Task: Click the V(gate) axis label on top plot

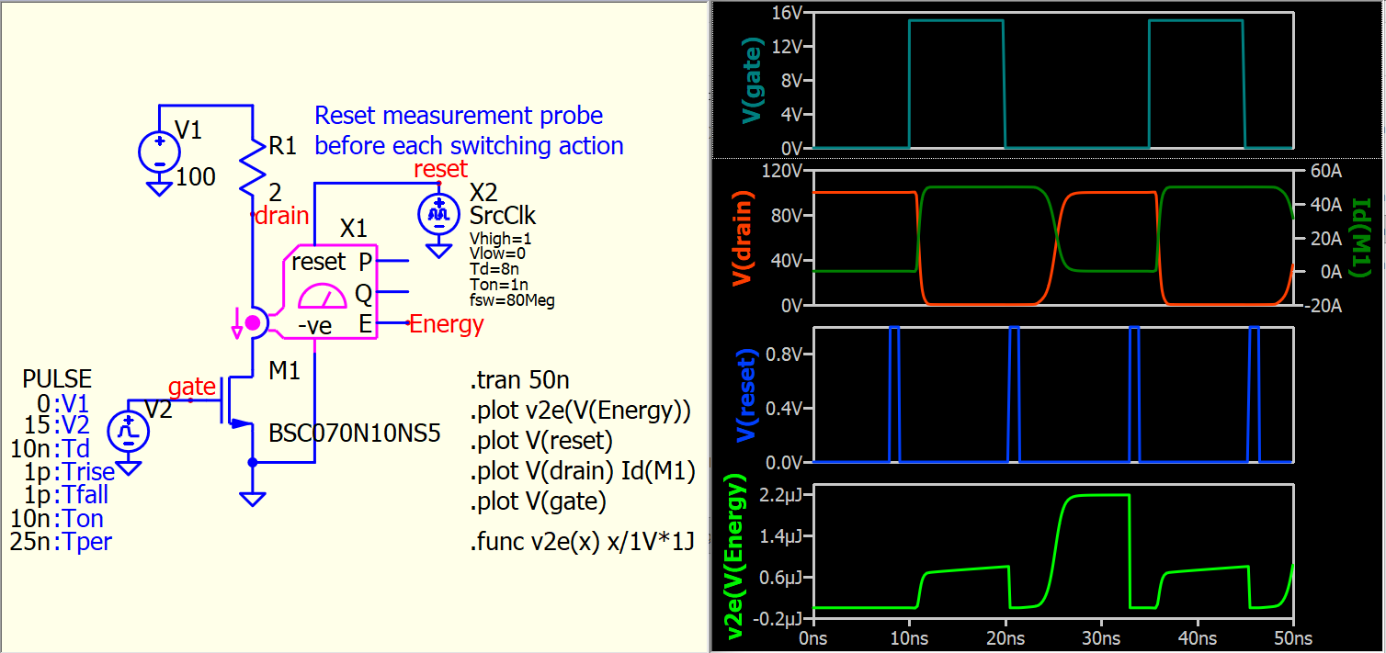Action: click(752, 80)
